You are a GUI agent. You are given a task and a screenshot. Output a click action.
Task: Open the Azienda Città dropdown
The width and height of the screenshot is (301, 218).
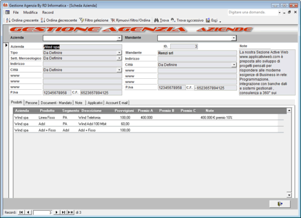tap(119, 70)
